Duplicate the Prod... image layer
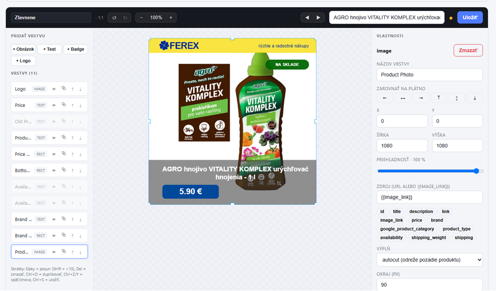 63,252
